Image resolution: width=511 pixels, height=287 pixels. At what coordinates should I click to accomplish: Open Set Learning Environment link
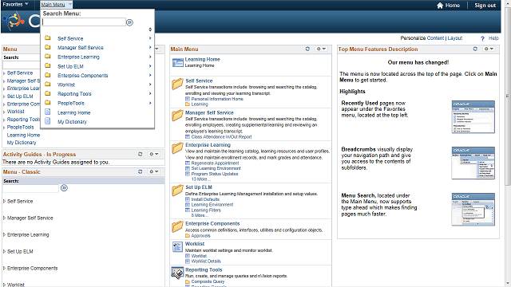tap(216, 168)
